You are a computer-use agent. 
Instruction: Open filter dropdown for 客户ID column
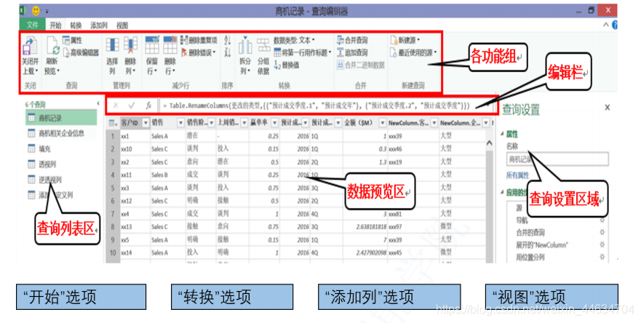coord(145,123)
